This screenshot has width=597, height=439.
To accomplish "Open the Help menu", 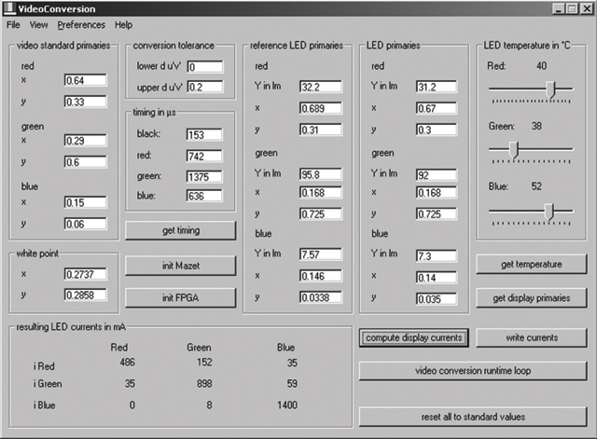I will [123, 24].
